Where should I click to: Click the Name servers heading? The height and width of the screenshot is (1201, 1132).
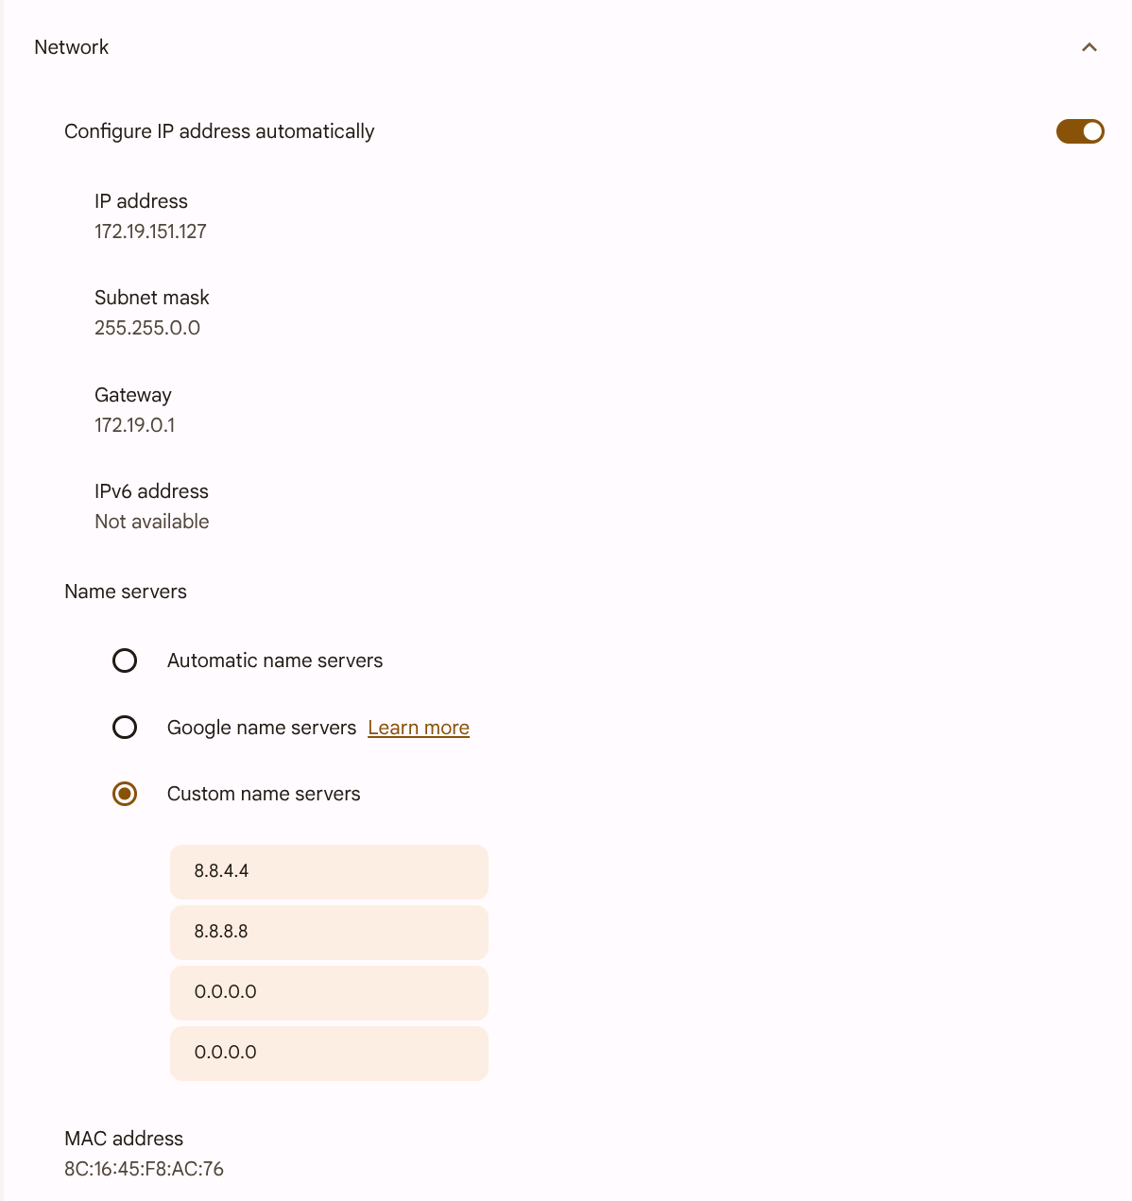[x=126, y=592]
